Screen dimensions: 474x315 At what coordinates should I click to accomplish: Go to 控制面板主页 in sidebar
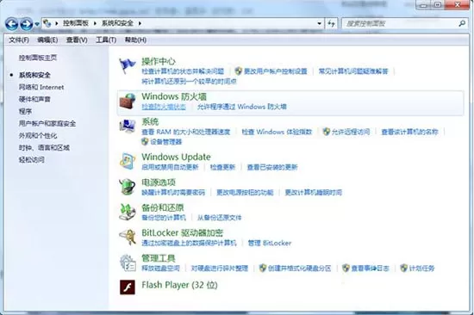tap(38, 58)
